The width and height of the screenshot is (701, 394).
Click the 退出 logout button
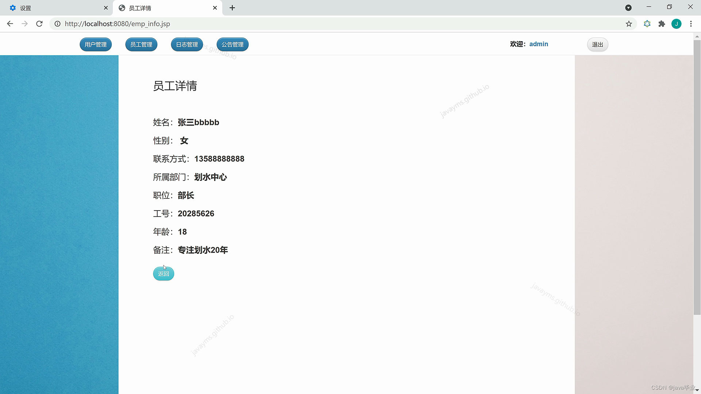[597, 45]
